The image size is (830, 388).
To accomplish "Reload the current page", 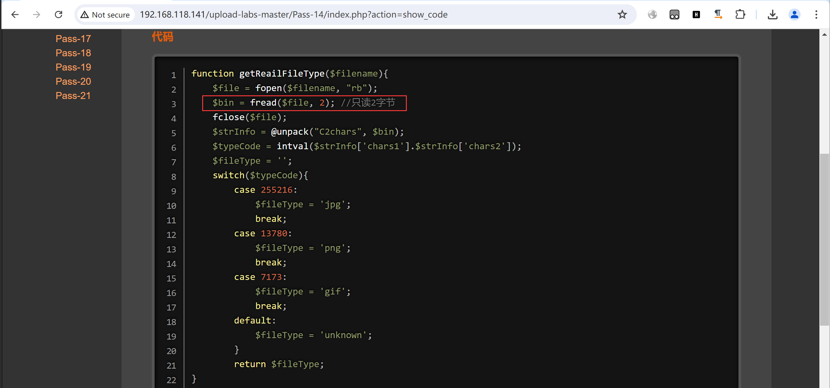I will 58,15.
